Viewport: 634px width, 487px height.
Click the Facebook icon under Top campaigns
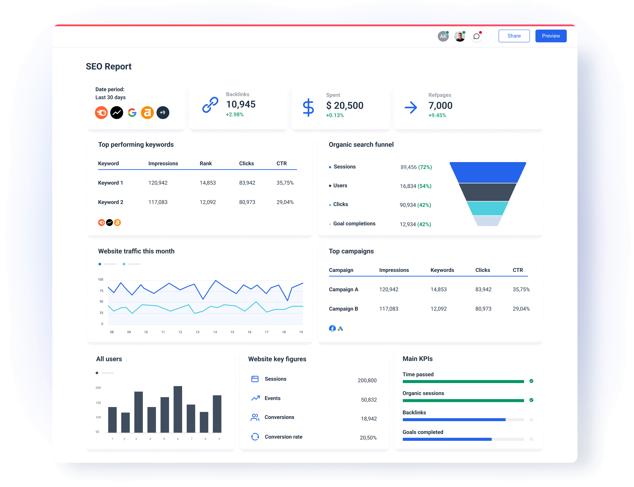point(332,328)
